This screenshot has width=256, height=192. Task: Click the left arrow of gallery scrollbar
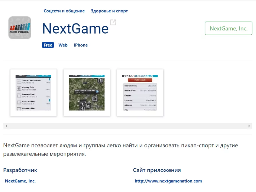pos(6,126)
